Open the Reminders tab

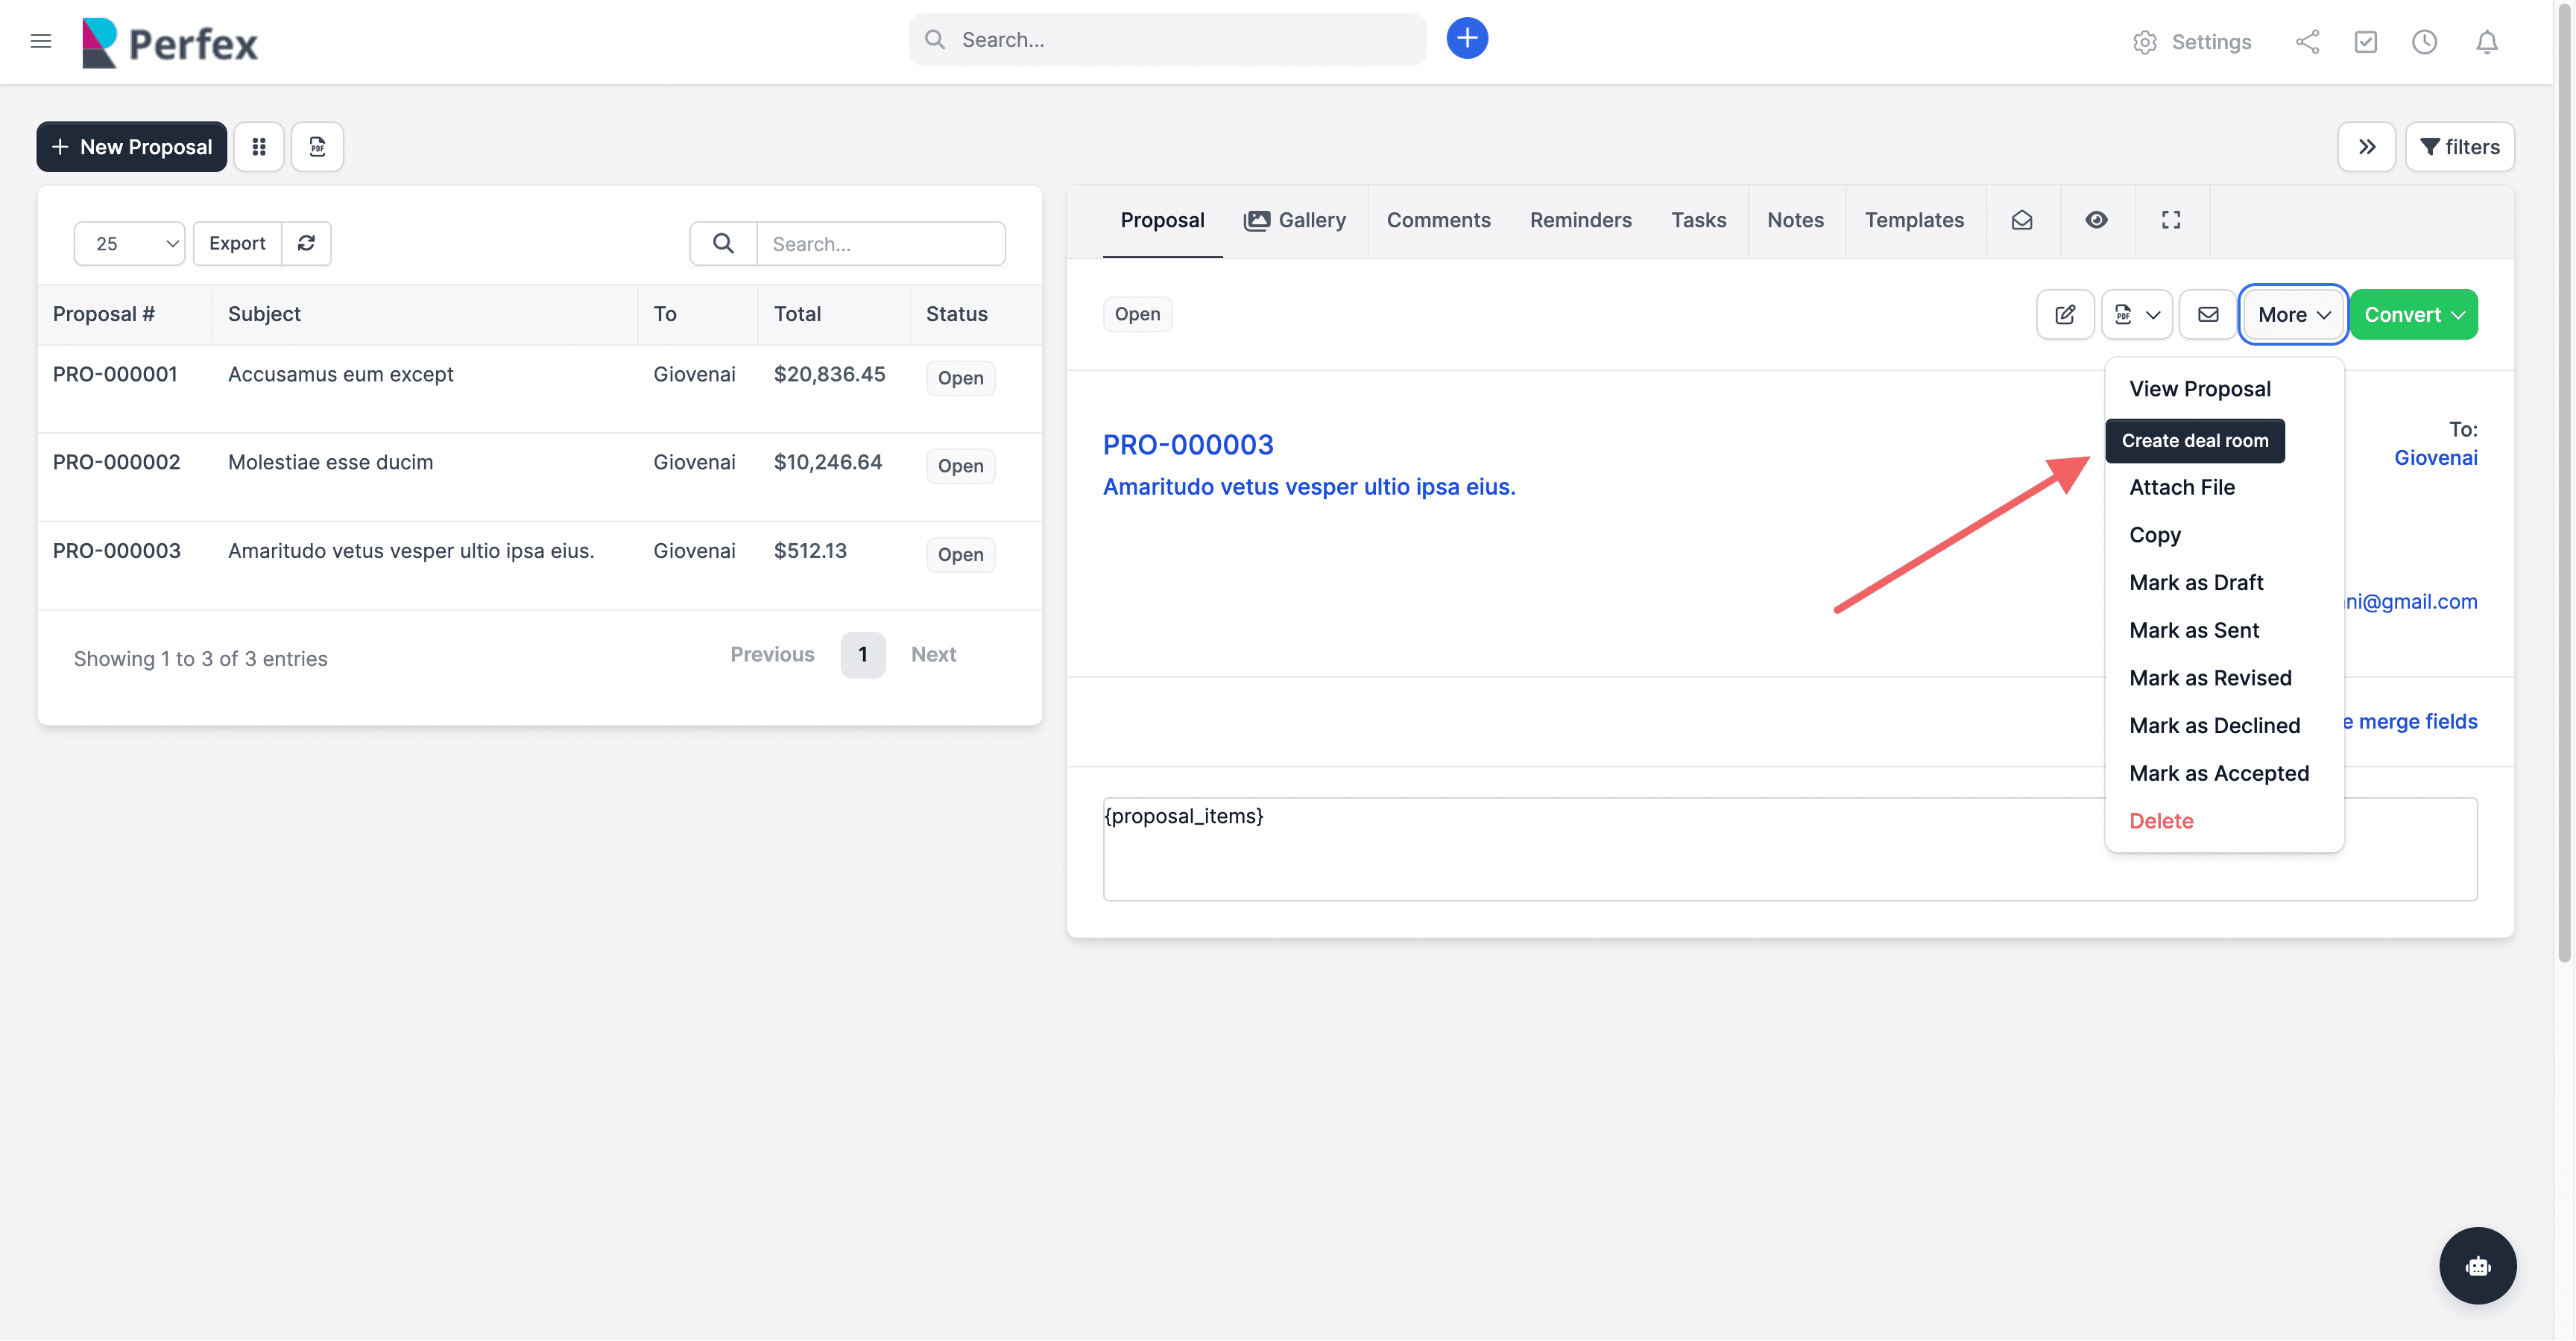click(1580, 221)
